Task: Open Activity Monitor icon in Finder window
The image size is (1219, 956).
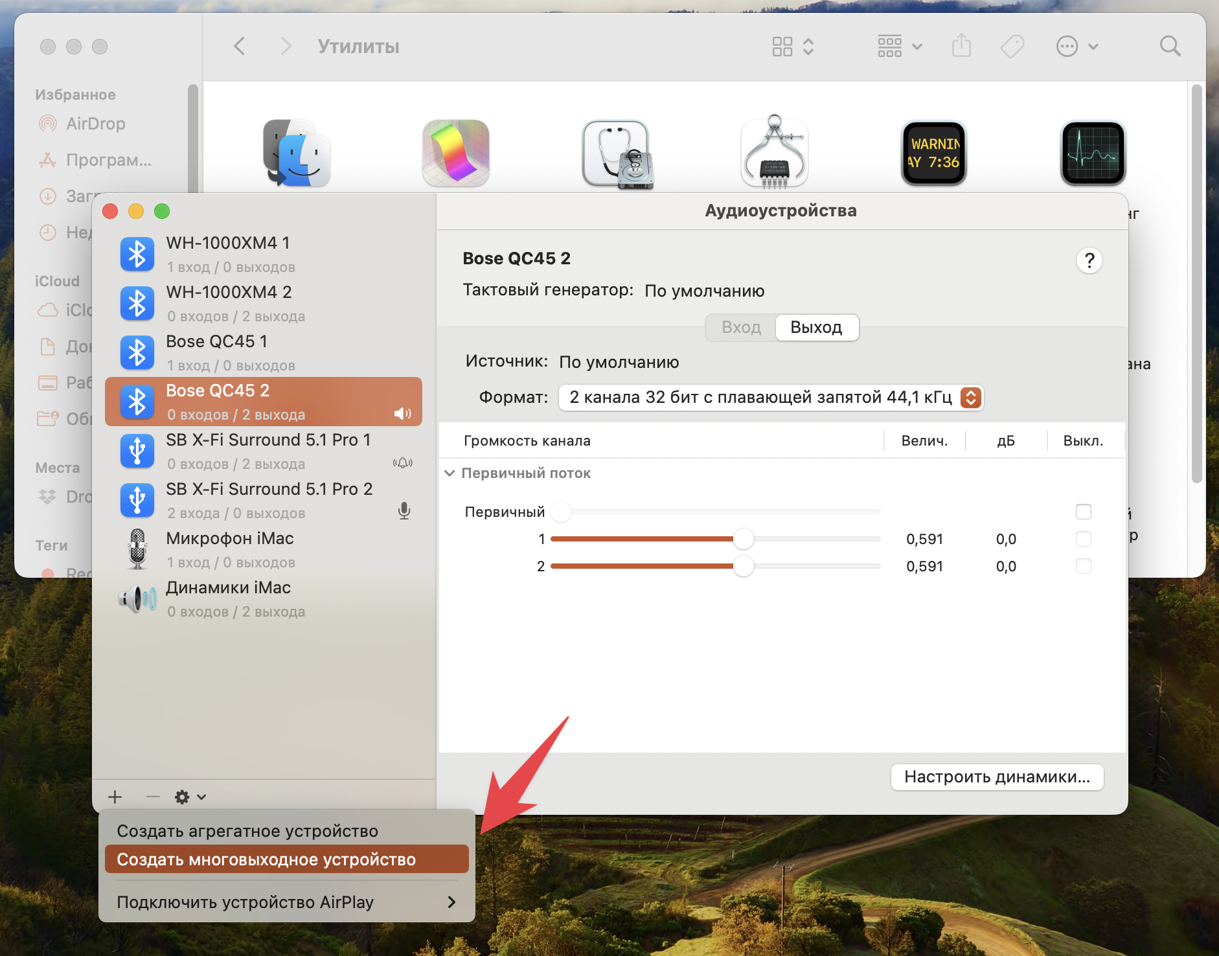Action: pyautogui.click(x=1093, y=153)
